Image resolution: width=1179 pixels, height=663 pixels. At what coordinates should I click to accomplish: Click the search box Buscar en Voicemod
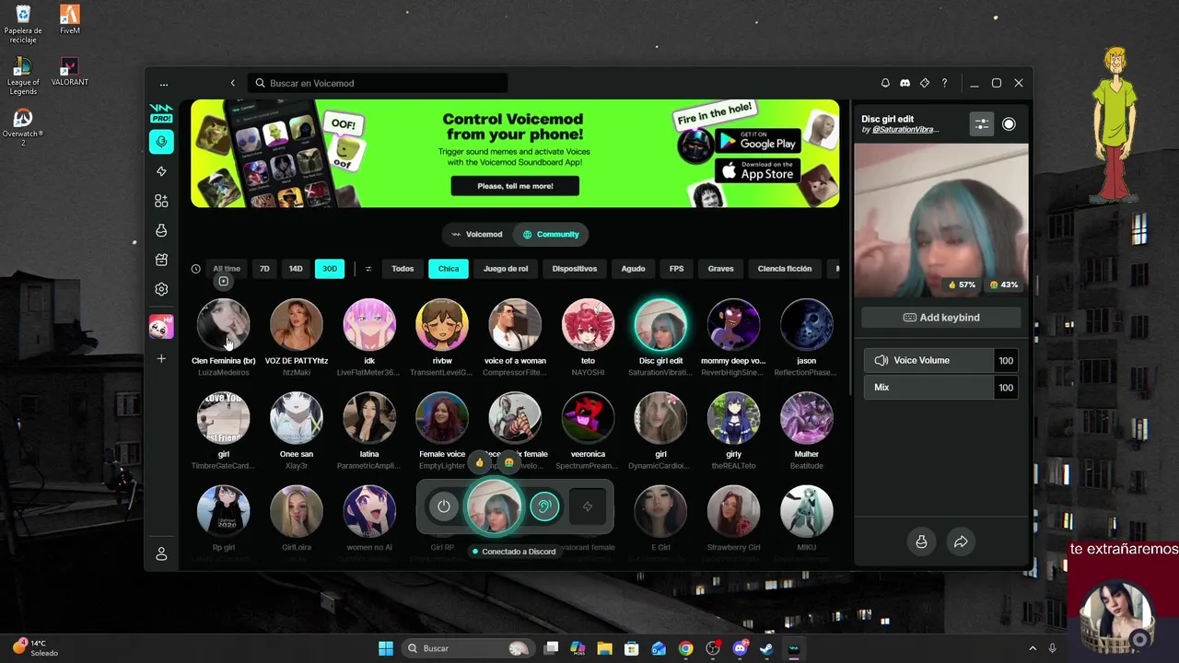pyautogui.click(x=378, y=83)
